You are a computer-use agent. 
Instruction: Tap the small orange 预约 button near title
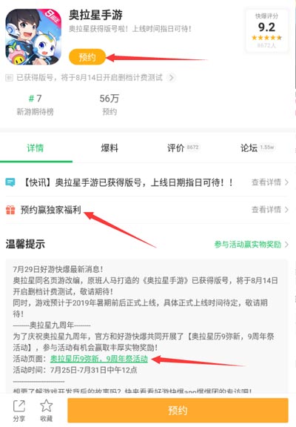tap(87, 57)
